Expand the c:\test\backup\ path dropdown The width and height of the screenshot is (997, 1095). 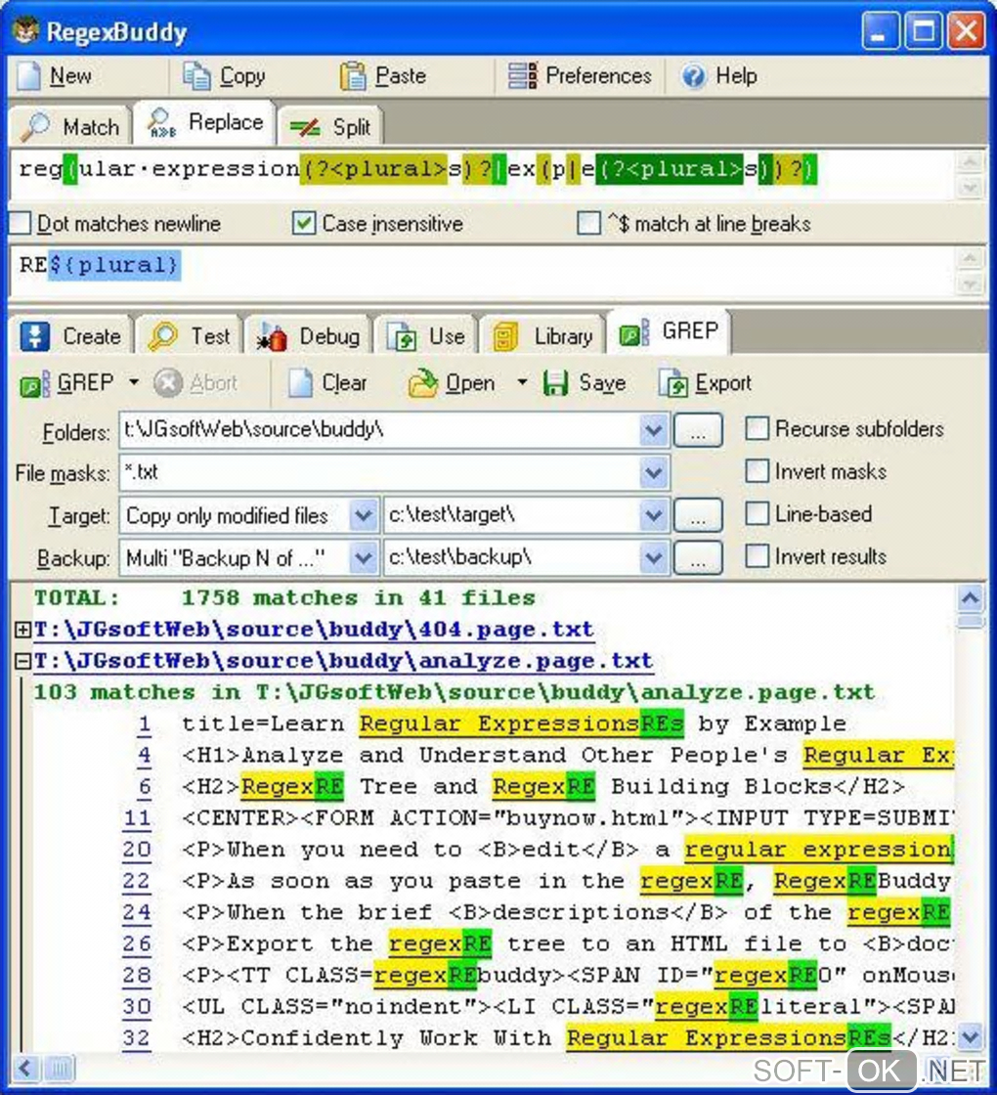point(654,558)
